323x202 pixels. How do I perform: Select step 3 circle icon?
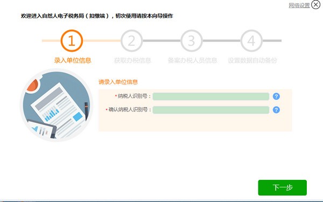[192, 40]
